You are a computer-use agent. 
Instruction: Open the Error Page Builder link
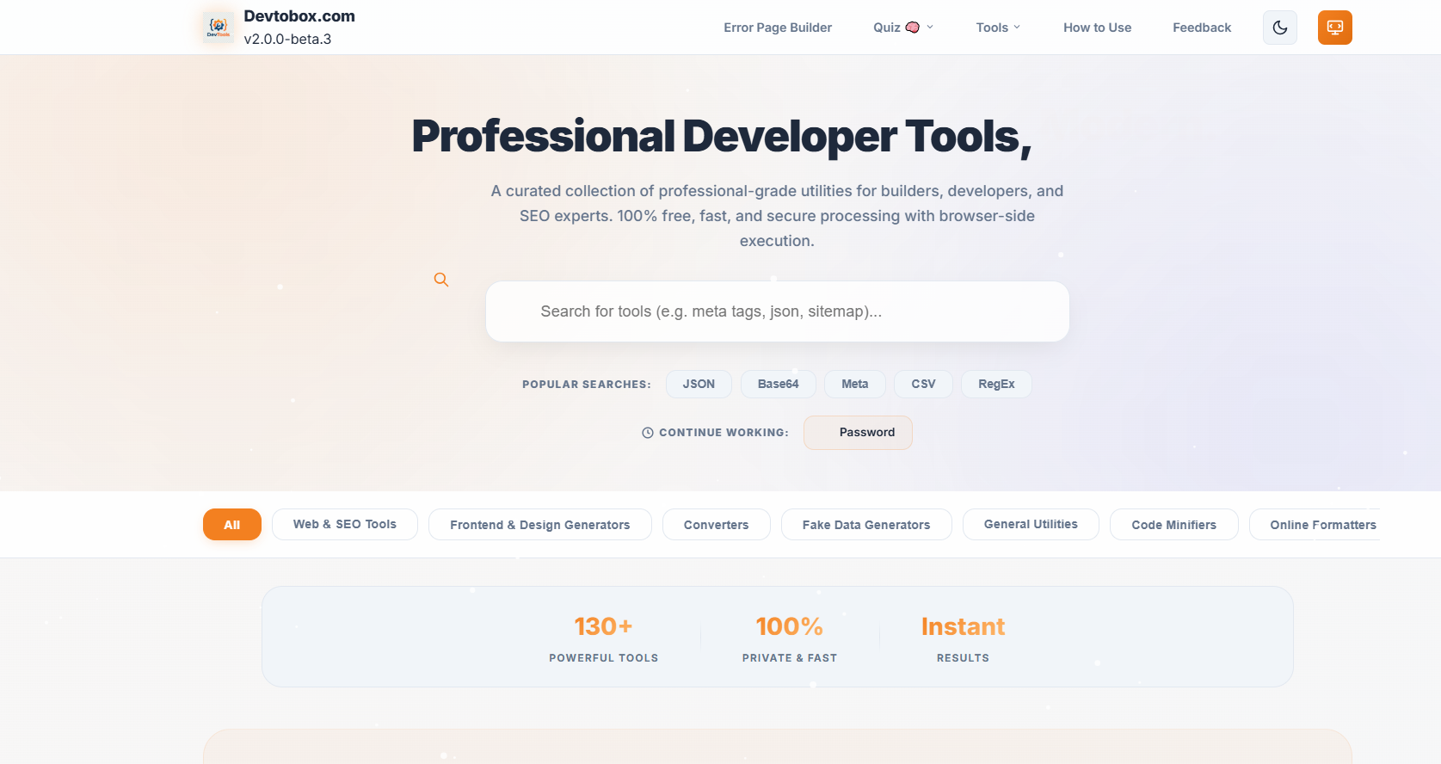click(778, 28)
